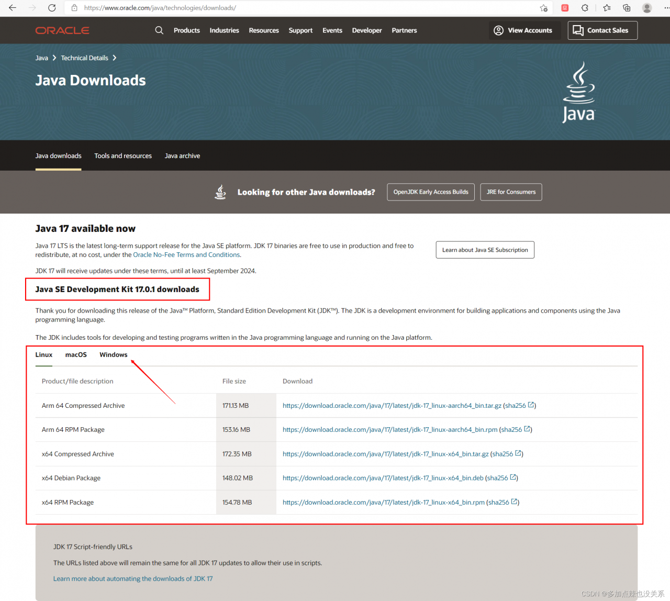The image size is (670, 601).
Task: Click 'Arm 64 Compressed Archive' text
Action: pos(83,406)
